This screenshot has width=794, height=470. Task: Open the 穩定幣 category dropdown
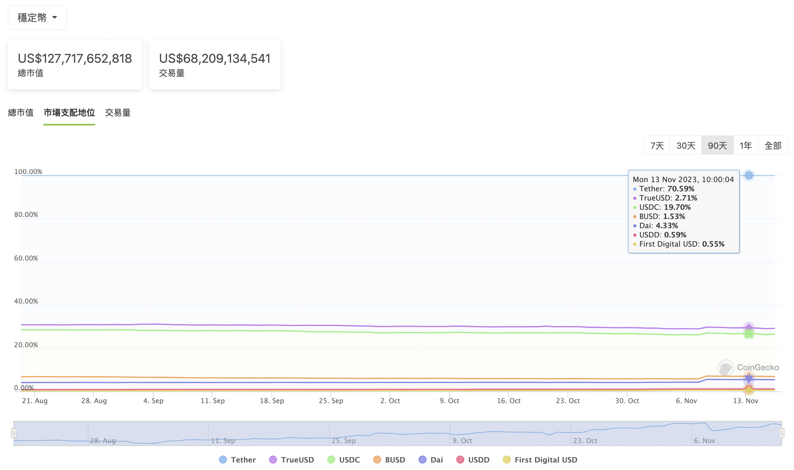pyautogui.click(x=37, y=18)
